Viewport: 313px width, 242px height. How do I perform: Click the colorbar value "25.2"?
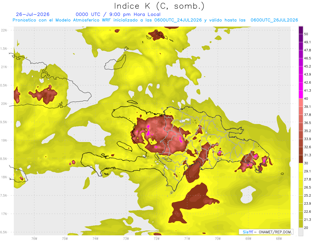[308, 195]
